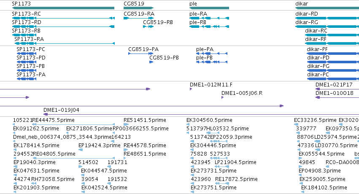This screenshot has height=194, width=359.
Task: Click the ple gene label
Action: click(x=193, y=4)
